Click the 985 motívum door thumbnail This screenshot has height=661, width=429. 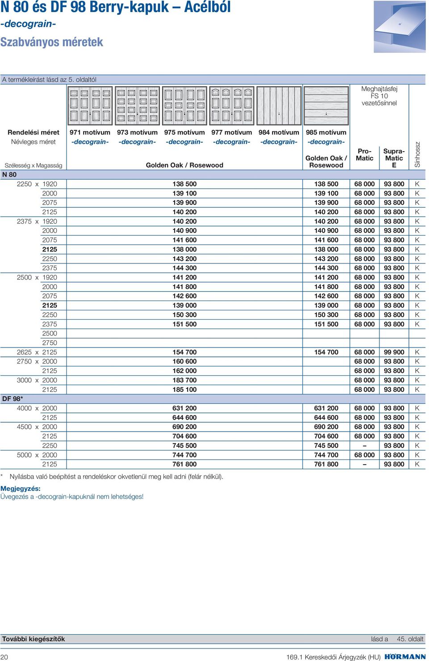326,106
